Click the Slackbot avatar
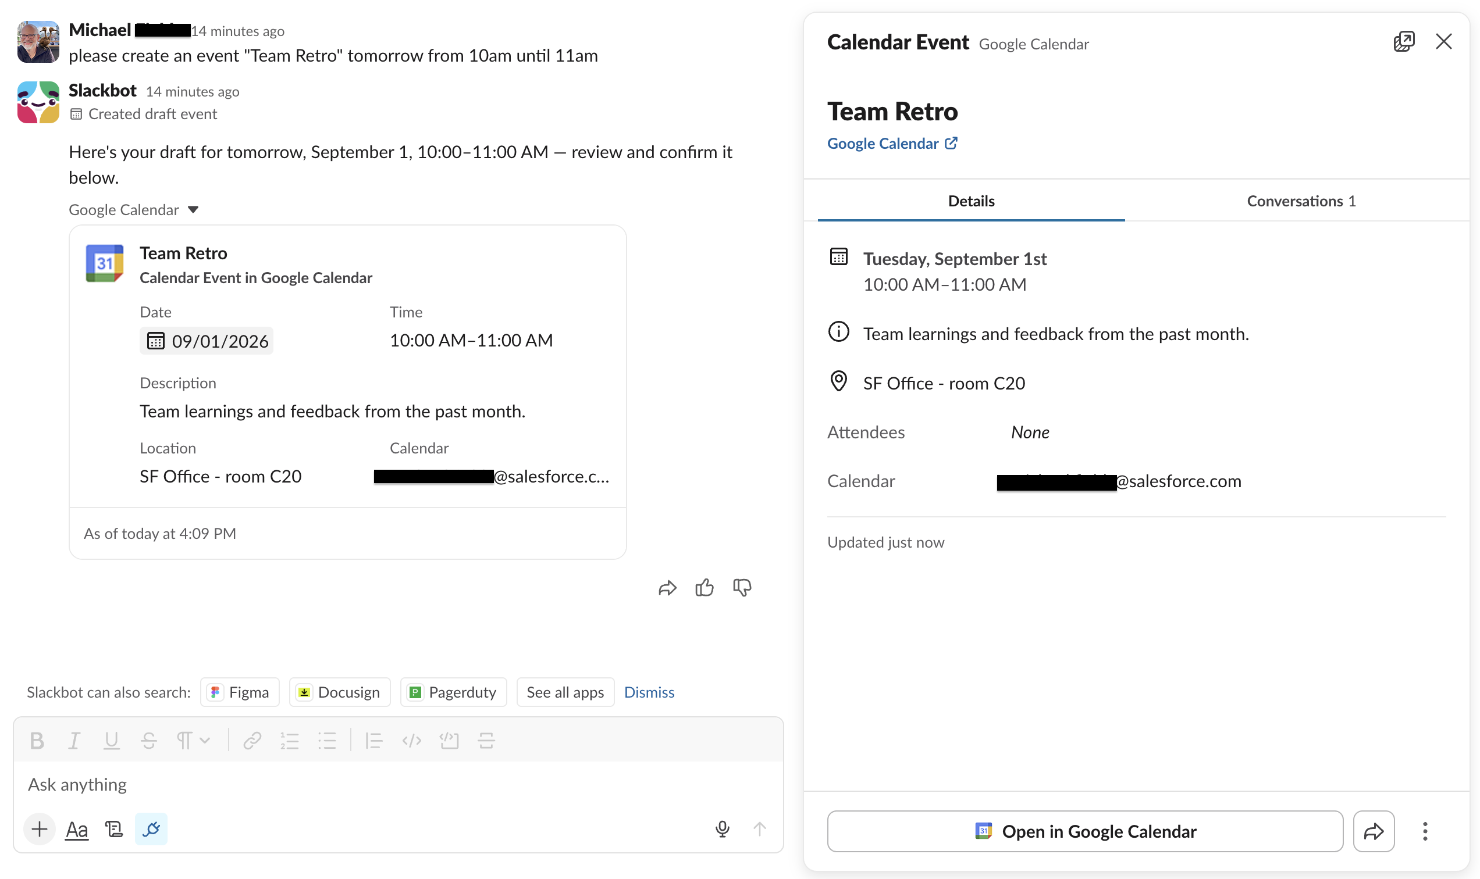Viewport: 1480px width, 879px height. point(38,102)
